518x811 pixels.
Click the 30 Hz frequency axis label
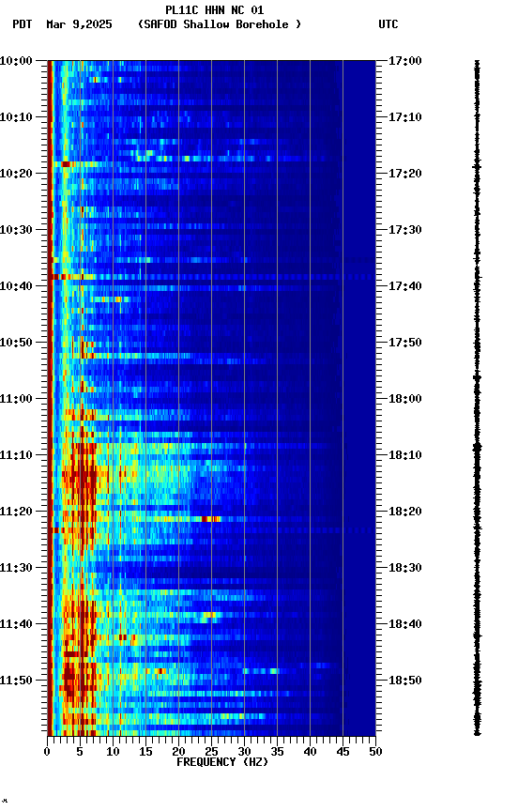click(244, 752)
